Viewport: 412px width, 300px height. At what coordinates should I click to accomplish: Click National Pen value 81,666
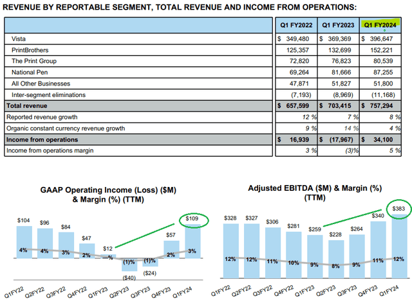[341, 73]
